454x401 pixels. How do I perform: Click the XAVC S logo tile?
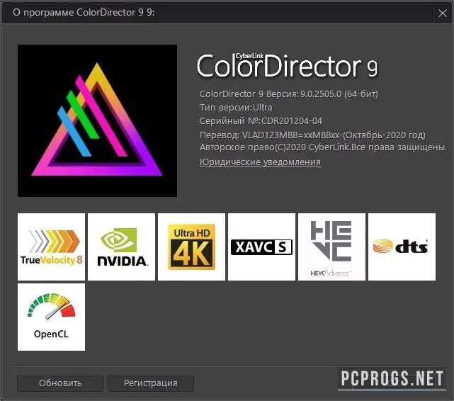pyautogui.click(x=261, y=247)
